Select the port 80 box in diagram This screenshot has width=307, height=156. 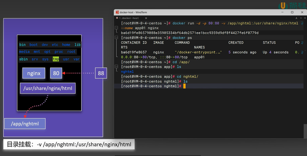[56, 73]
